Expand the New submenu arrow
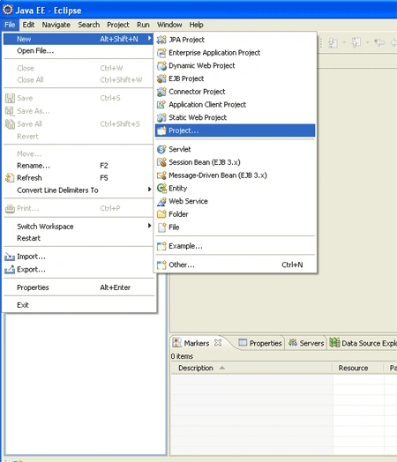The image size is (397, 462). pos(149,38)
